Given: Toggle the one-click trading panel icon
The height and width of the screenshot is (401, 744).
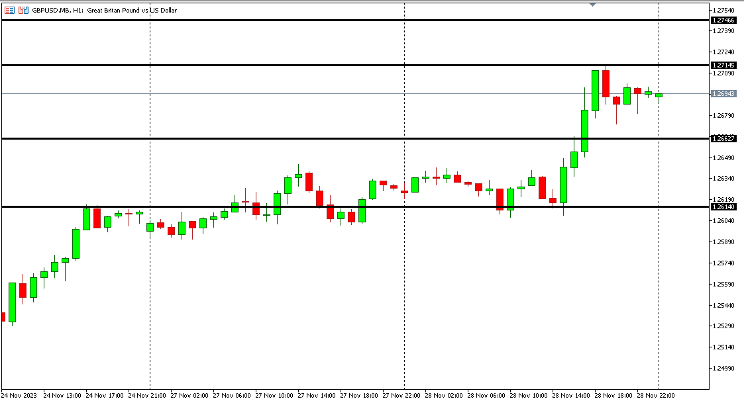Looking at the screenshot, I should click(23, 10).
